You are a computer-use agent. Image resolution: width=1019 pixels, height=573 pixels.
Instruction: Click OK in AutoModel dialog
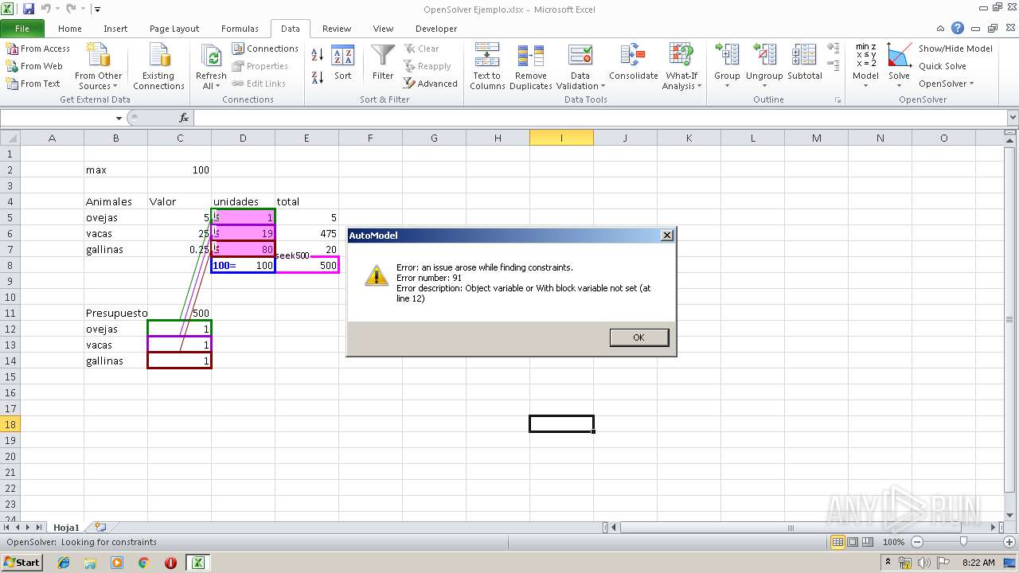tap(638, 337)
